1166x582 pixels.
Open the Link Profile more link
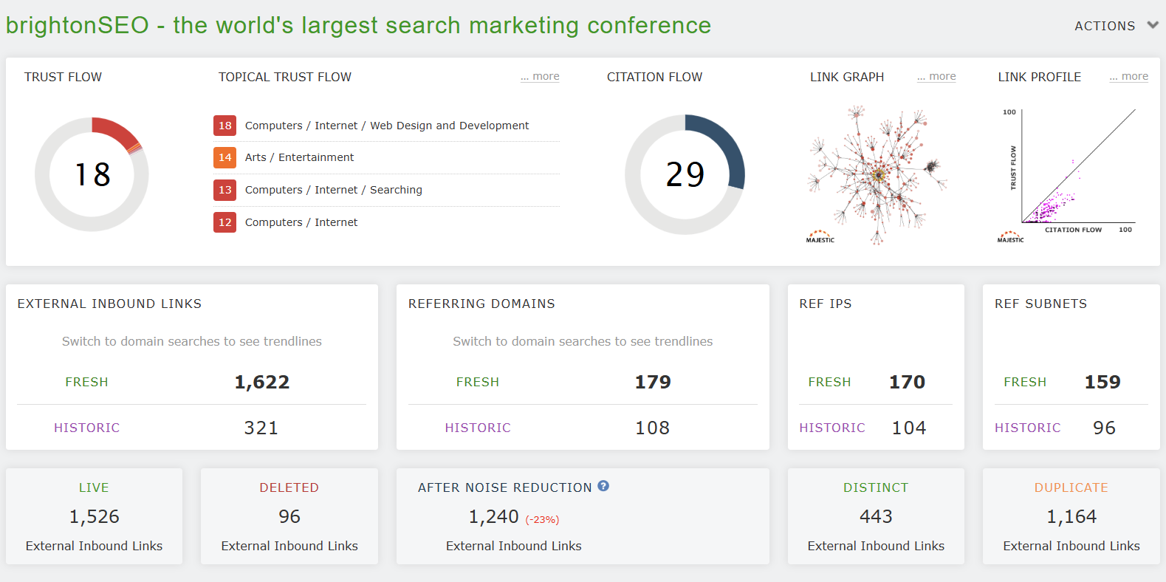tap(1128, 76)
